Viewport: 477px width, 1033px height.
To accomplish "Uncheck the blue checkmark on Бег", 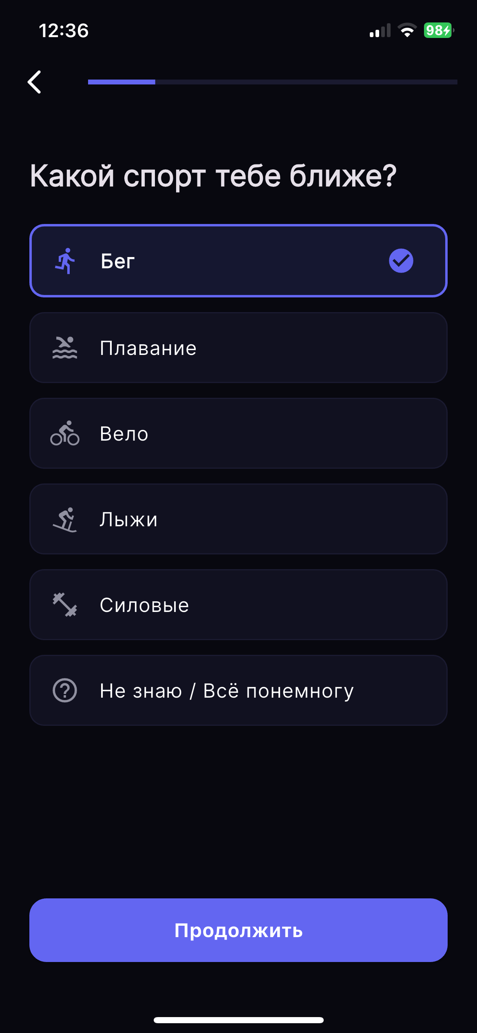I will point(401,261).
